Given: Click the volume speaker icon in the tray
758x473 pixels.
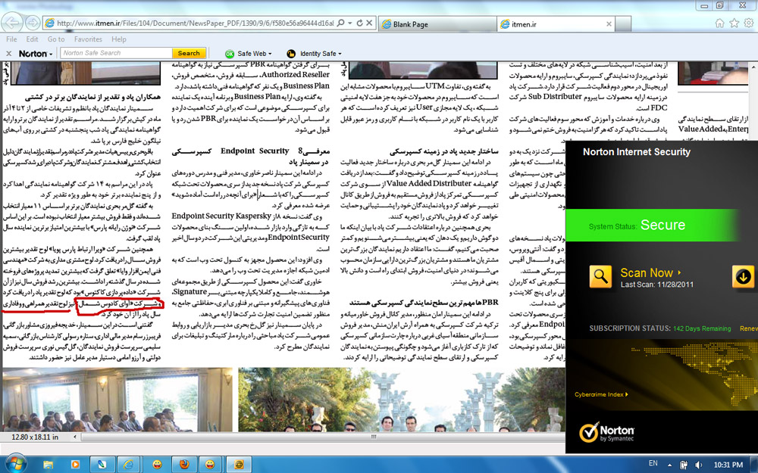Looking at the screenshot, I should 699,465.
